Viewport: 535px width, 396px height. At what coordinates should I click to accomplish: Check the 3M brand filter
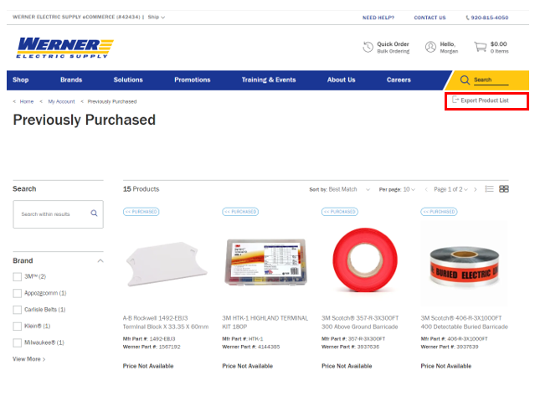pos(17,276)
